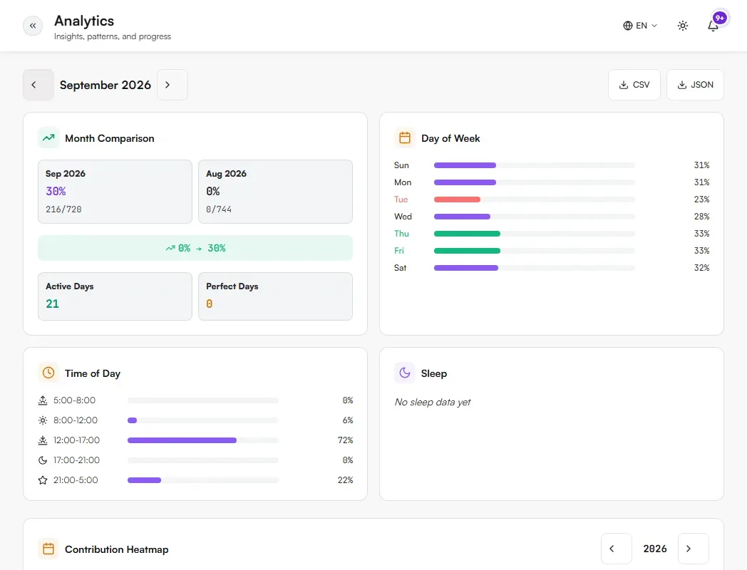Click the '0/744' count text
The image size is (747, 570).
[x=219, y=209]
